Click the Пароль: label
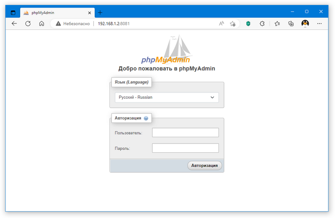Screen dimensions: 335x218 (x=122, y=149)
